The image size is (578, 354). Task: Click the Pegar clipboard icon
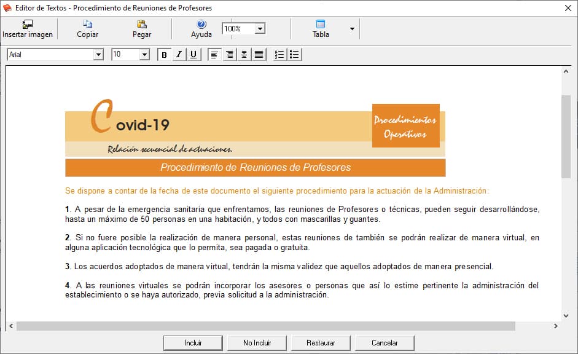click(x=141, y=25)
